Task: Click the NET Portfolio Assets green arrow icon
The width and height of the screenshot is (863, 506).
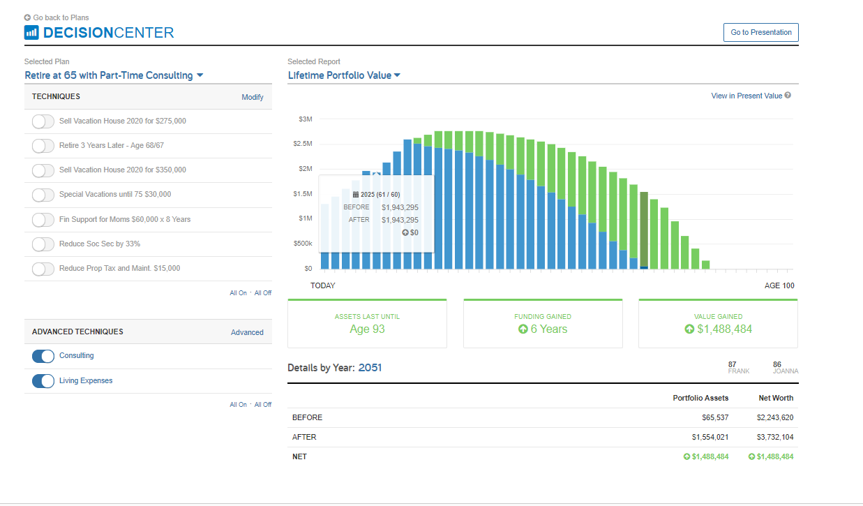Action: 686,456
